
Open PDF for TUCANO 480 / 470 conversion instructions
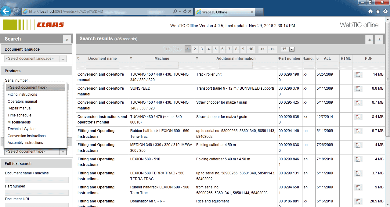click(358, 117)
